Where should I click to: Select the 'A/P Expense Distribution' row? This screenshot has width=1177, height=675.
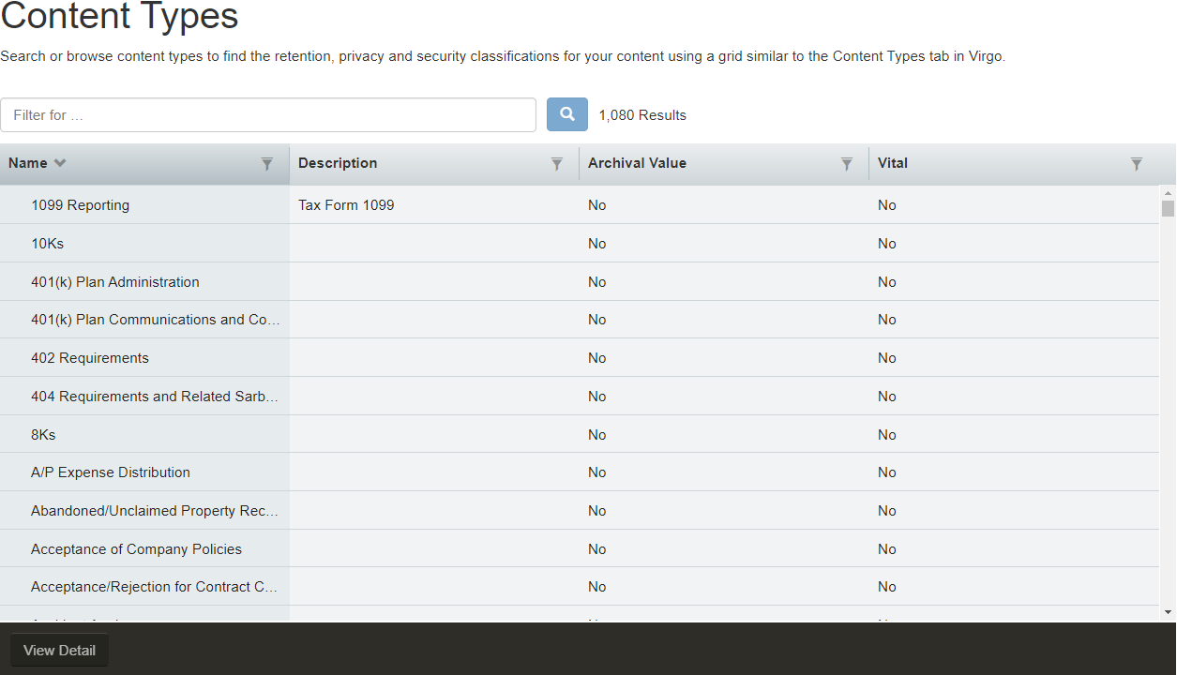tap(110, 472)
